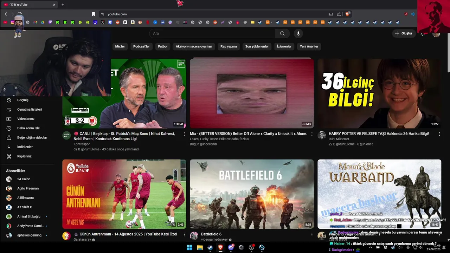Open options menu for Harry Potter 36 Bilgi video

pyautogui.click(x=439, y=134)
